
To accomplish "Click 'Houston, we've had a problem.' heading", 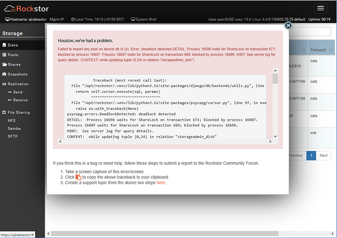I will point(85,41).
